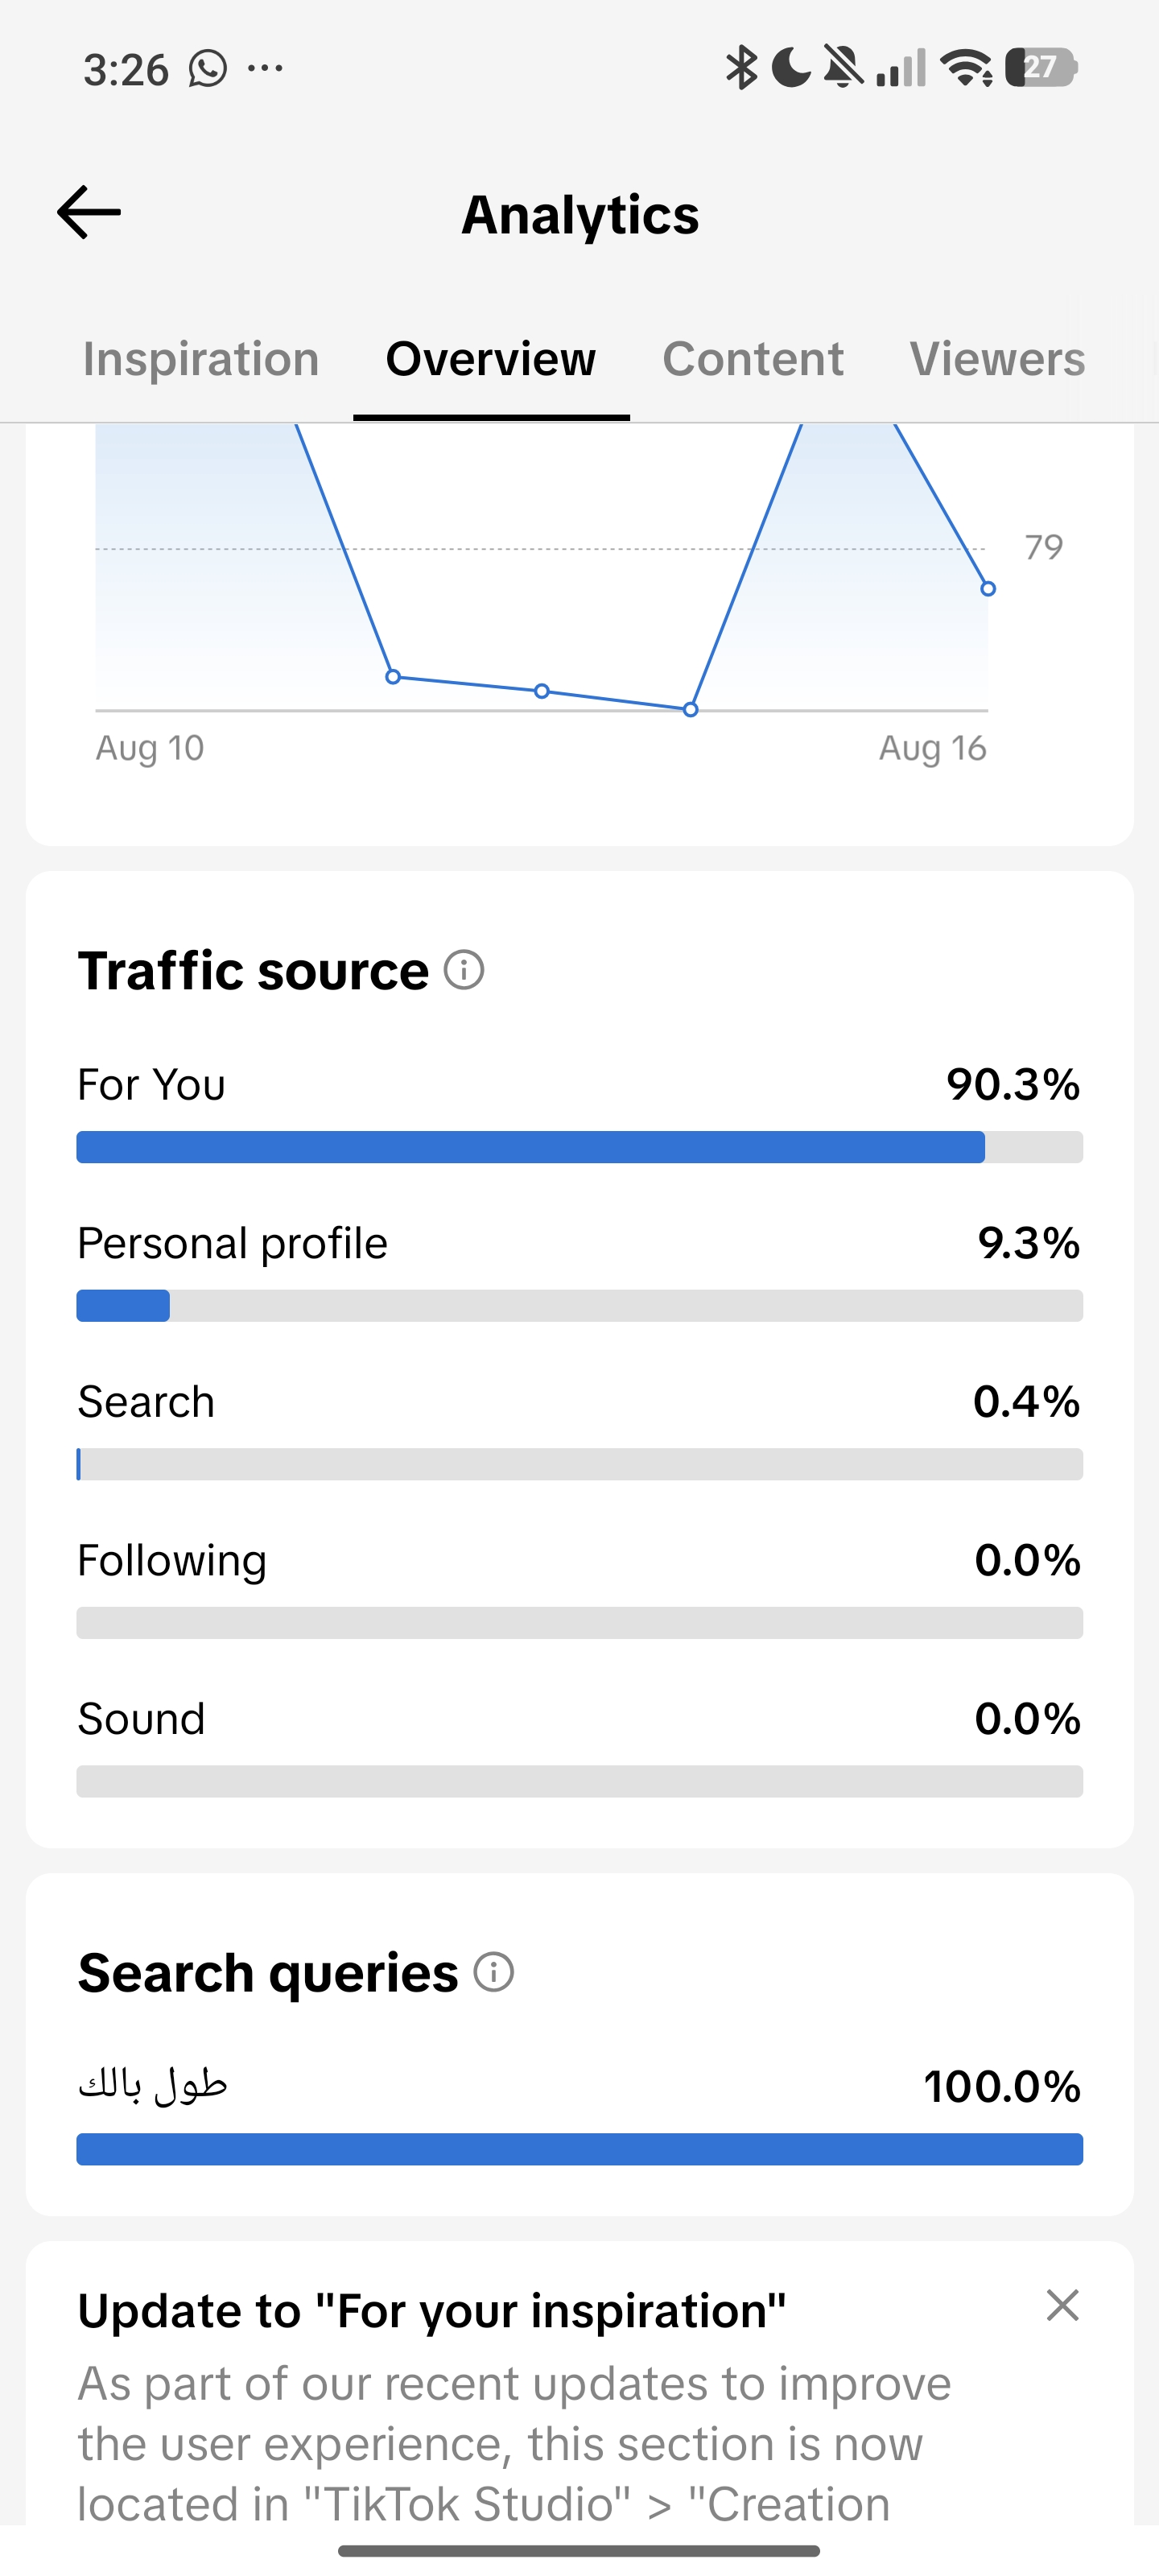1159x2576 pixels.
Task: Switch to the Content tab
Action: (x=753, y=359)
